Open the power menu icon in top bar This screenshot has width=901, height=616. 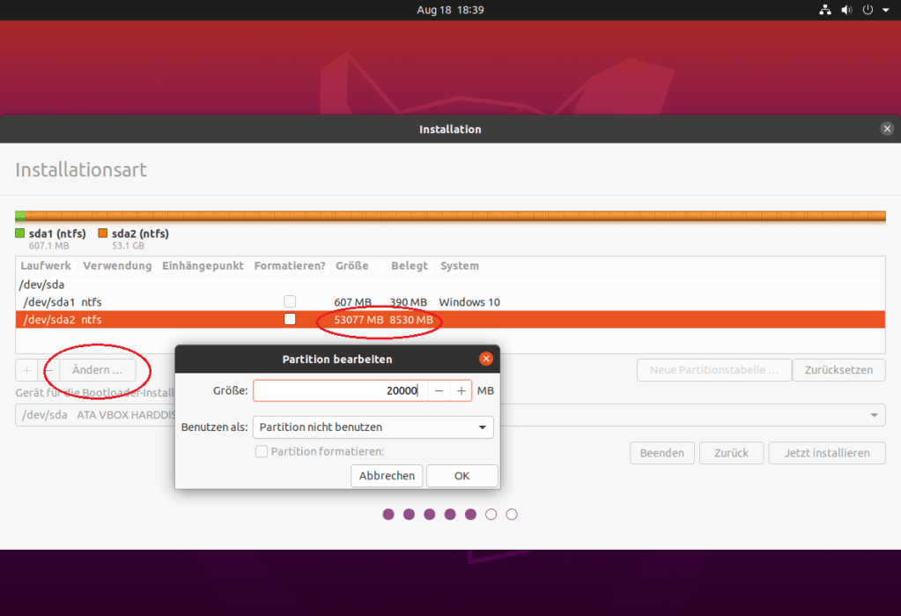tap(868, 10)
